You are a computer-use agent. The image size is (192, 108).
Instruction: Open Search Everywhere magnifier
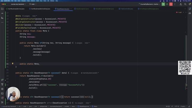[x=185, y=4]
